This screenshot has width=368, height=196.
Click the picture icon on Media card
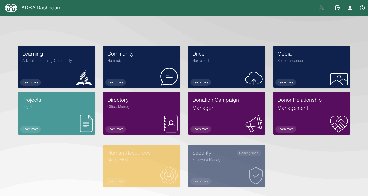pyautogui.click(x=339, y=79)
